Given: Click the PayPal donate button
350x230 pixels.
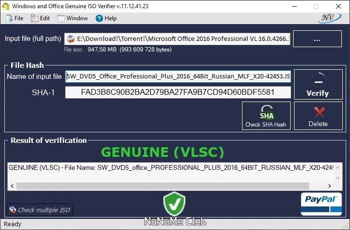Looking at the screenshot, I should (321, 204).
